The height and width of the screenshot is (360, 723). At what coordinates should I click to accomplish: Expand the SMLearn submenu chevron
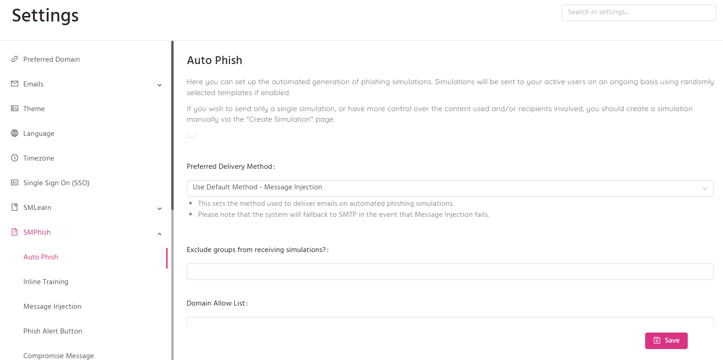(x=159, y=209)
